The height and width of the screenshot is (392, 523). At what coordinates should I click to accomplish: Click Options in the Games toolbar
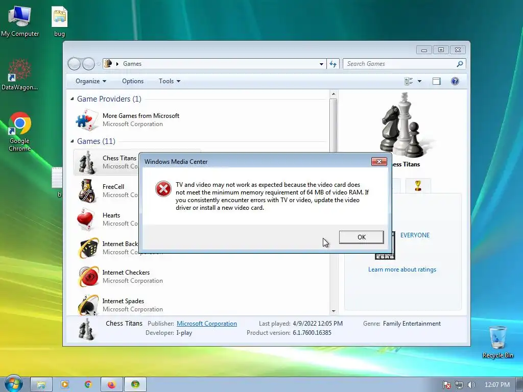(x=133, y=81)
